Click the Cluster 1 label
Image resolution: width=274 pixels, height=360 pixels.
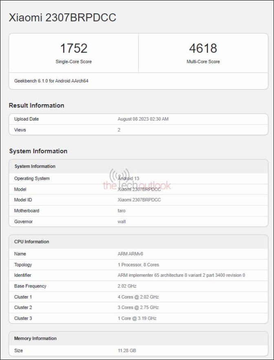(23, 297)
